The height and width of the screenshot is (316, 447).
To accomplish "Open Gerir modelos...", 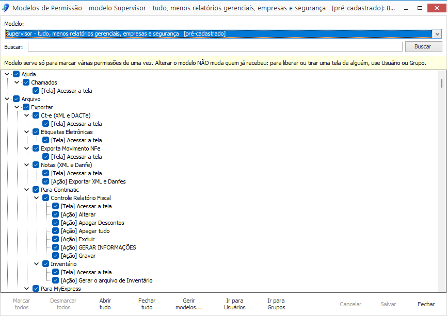I will 189,304.
